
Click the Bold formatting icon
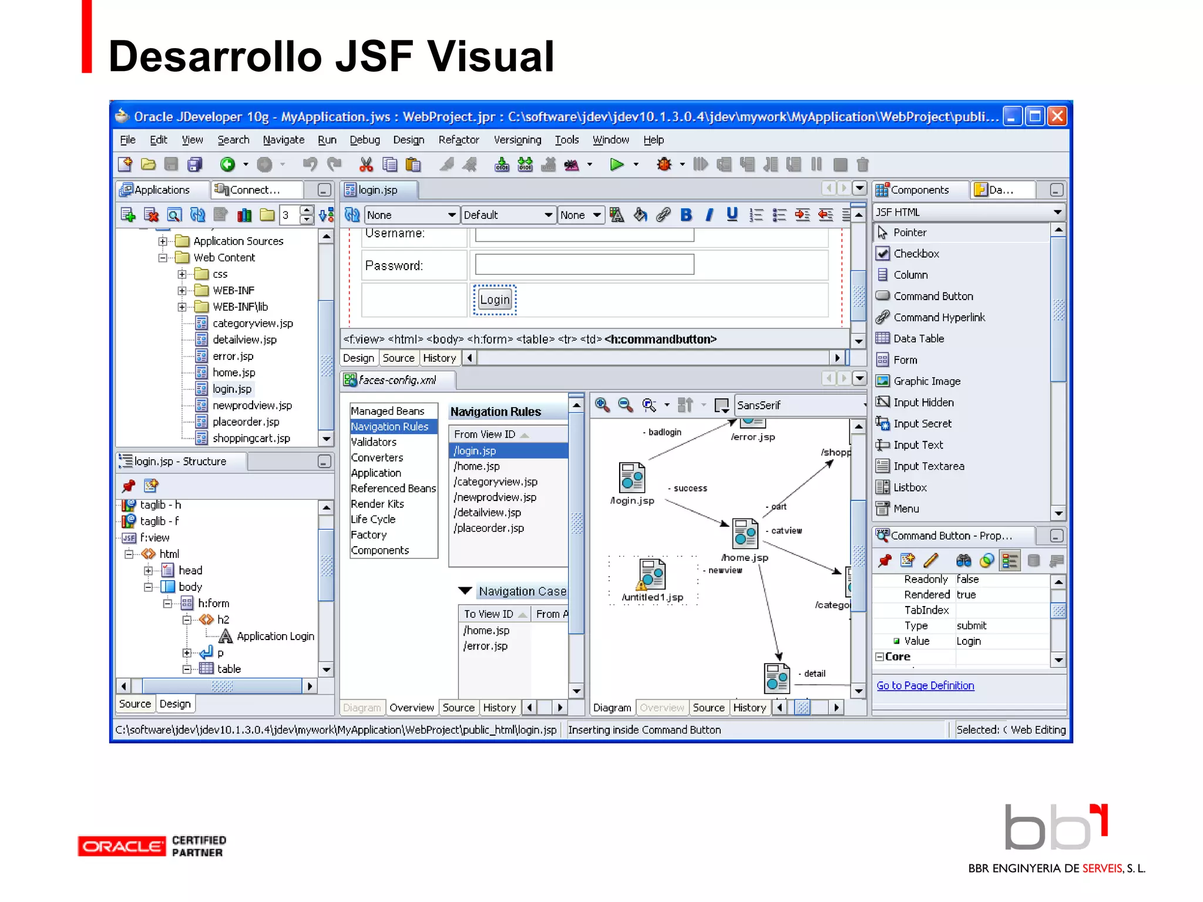point(686,215)
